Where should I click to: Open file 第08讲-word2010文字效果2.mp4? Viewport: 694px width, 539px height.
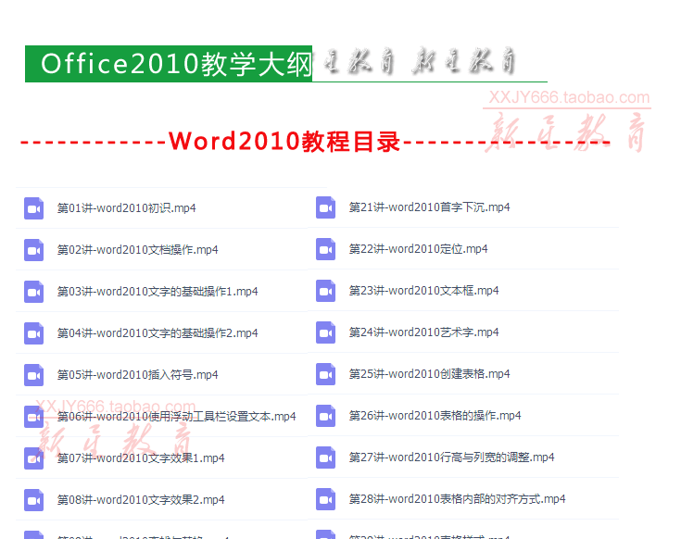tap(141, 499)
